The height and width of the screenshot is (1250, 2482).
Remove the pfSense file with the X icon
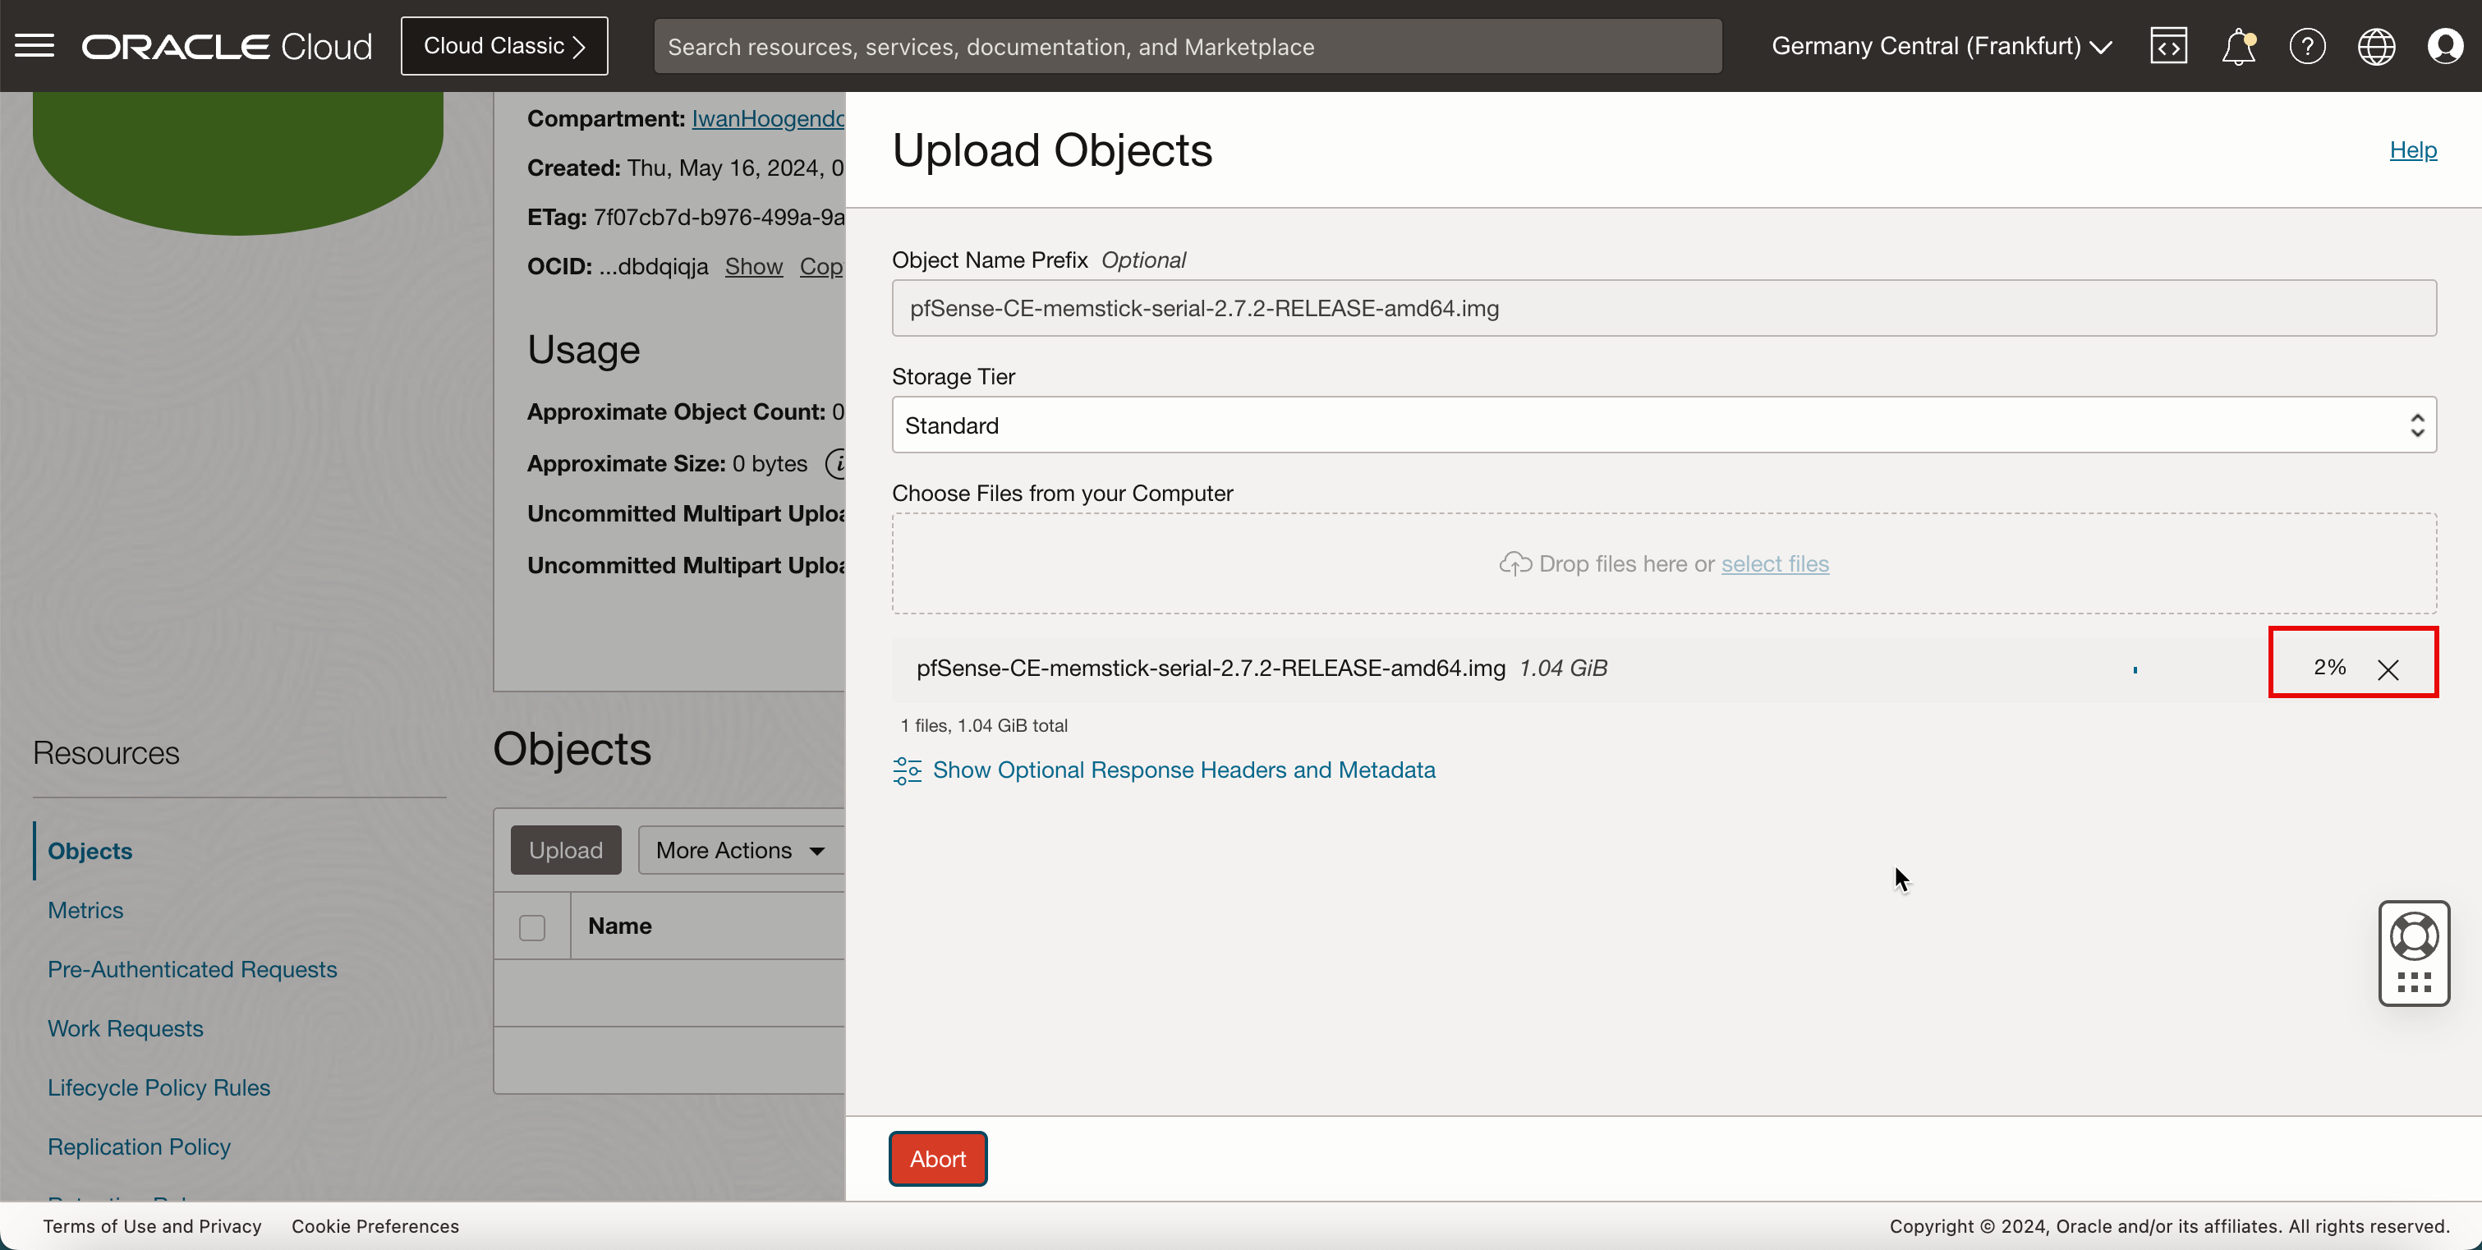point(2388,669)
